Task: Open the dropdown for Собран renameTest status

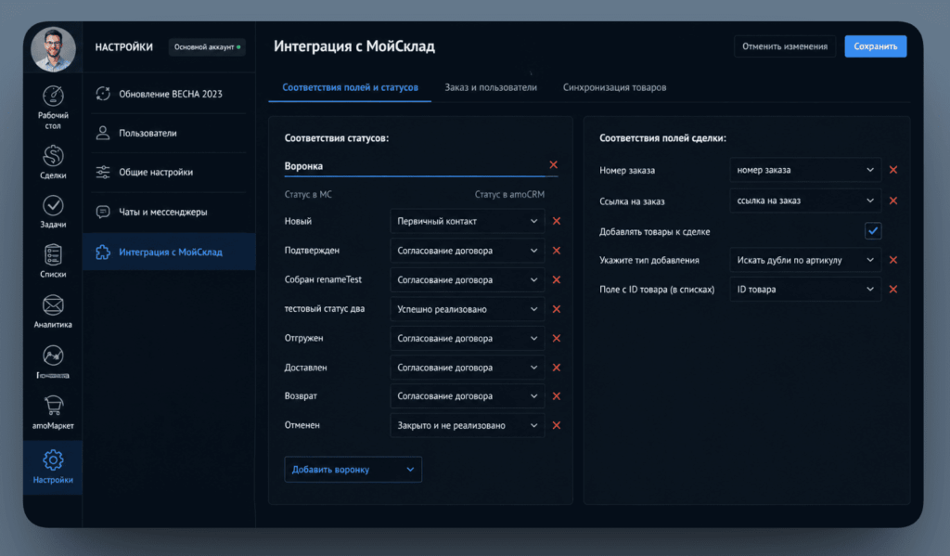Action: pyautogui.click(x=467, y=279)
